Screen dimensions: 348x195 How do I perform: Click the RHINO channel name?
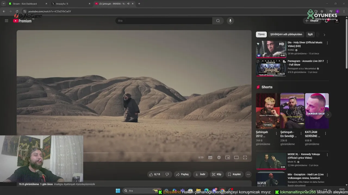(x=291, y=50)
